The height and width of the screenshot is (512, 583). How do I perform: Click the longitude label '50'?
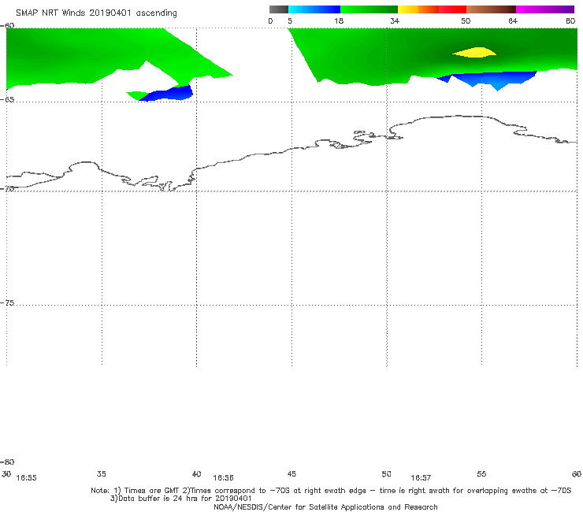pyautogui.click(x=386, y=473)
